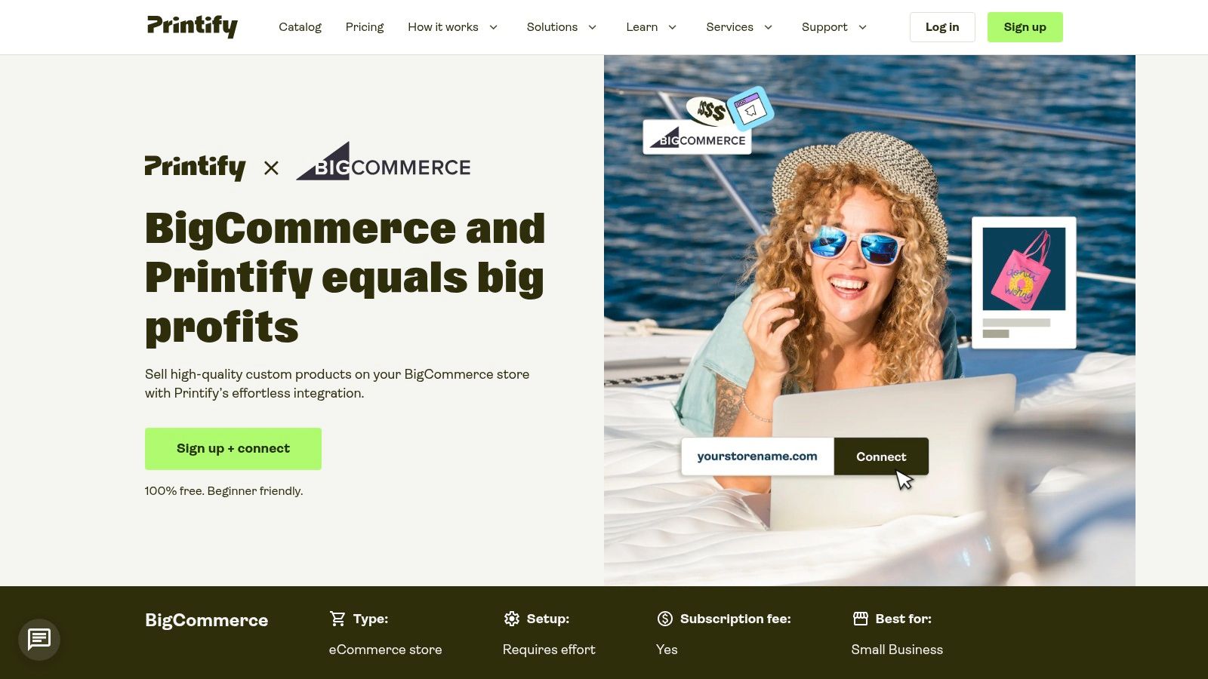Click the Log in button

942,27
